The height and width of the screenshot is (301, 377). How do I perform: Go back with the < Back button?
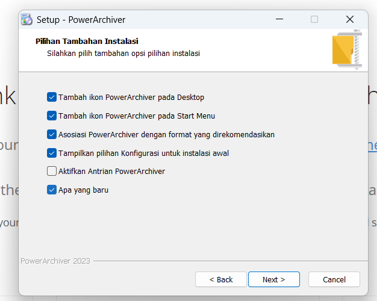[x=220, y=279]
